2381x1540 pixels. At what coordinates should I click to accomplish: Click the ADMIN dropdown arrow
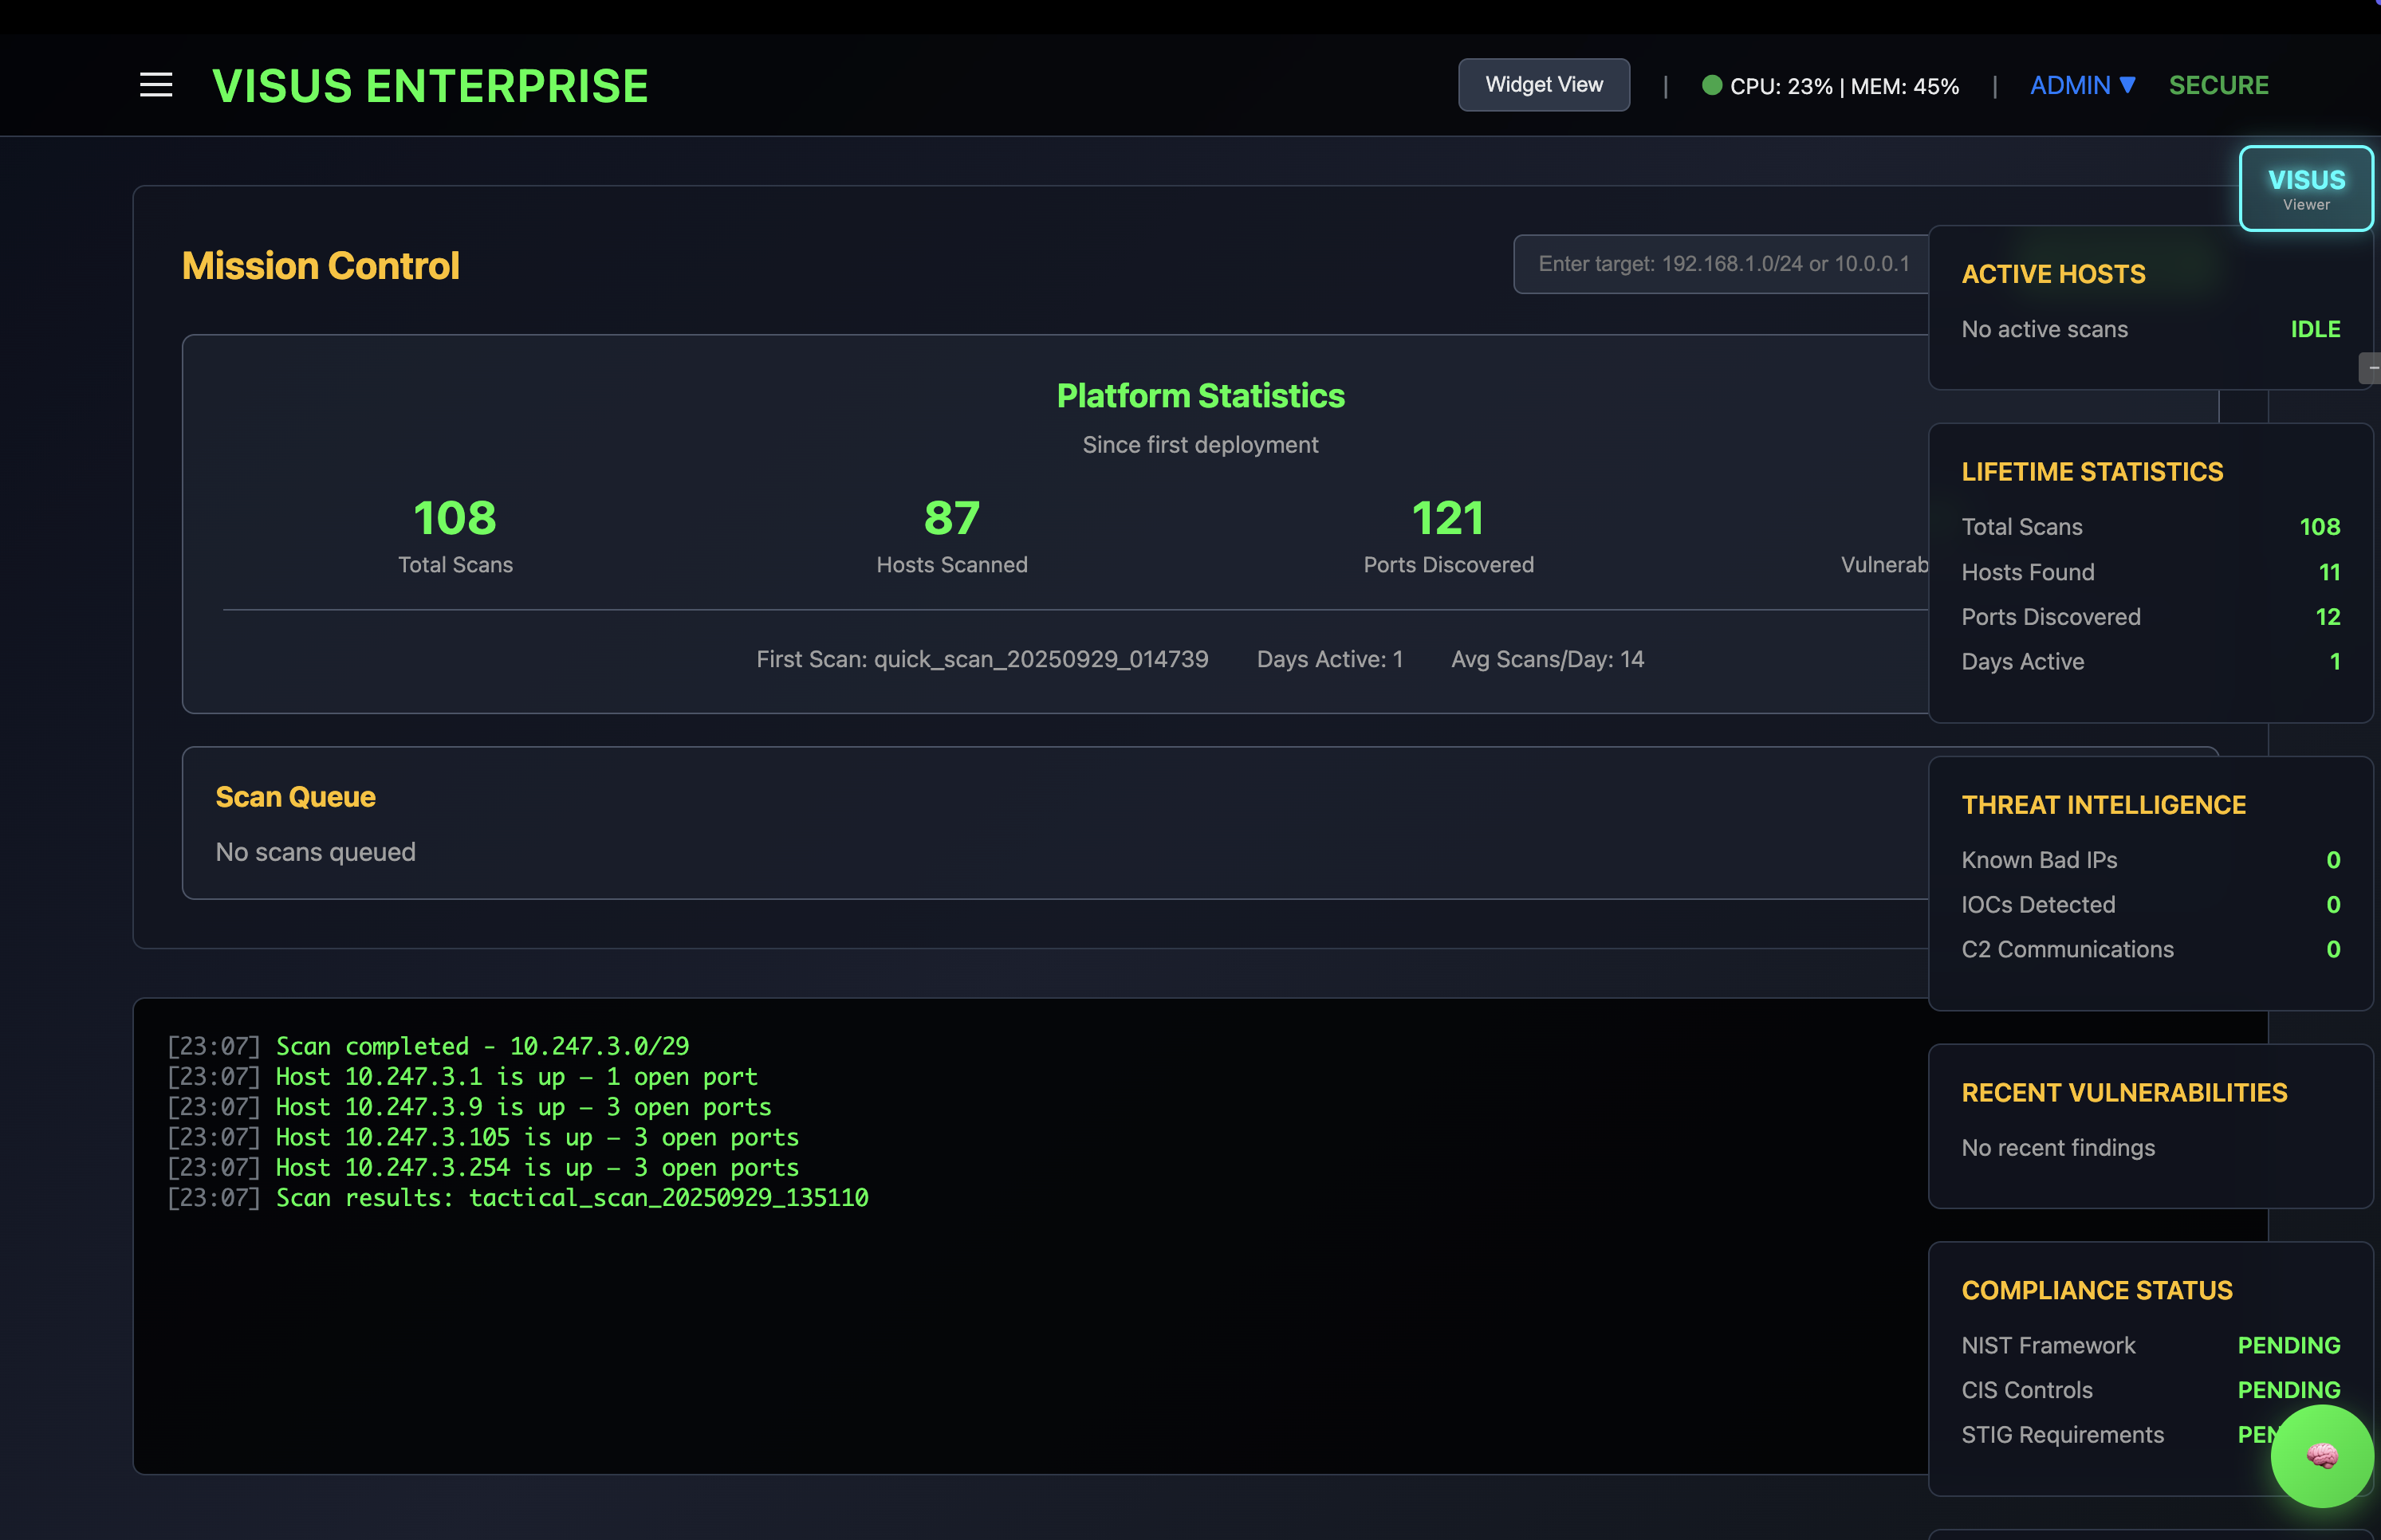click(2128, 85)
